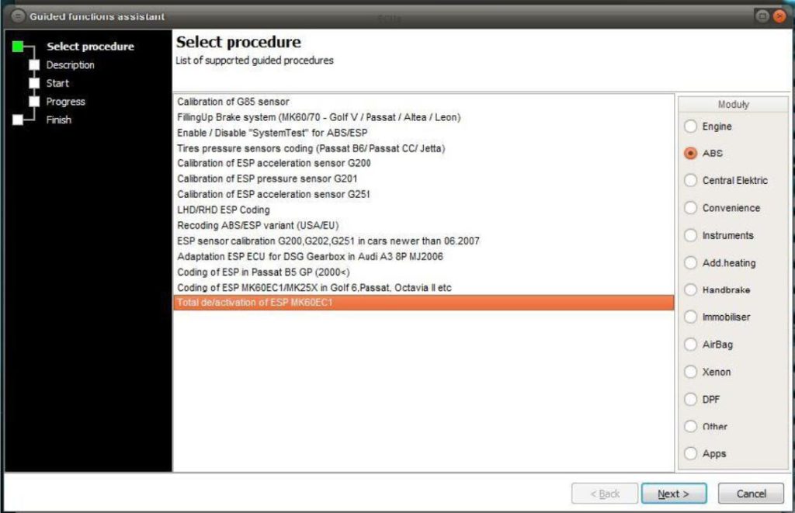Screen dimensions: 795x513
Task: Select the Add.heating module
Action: 690,263
